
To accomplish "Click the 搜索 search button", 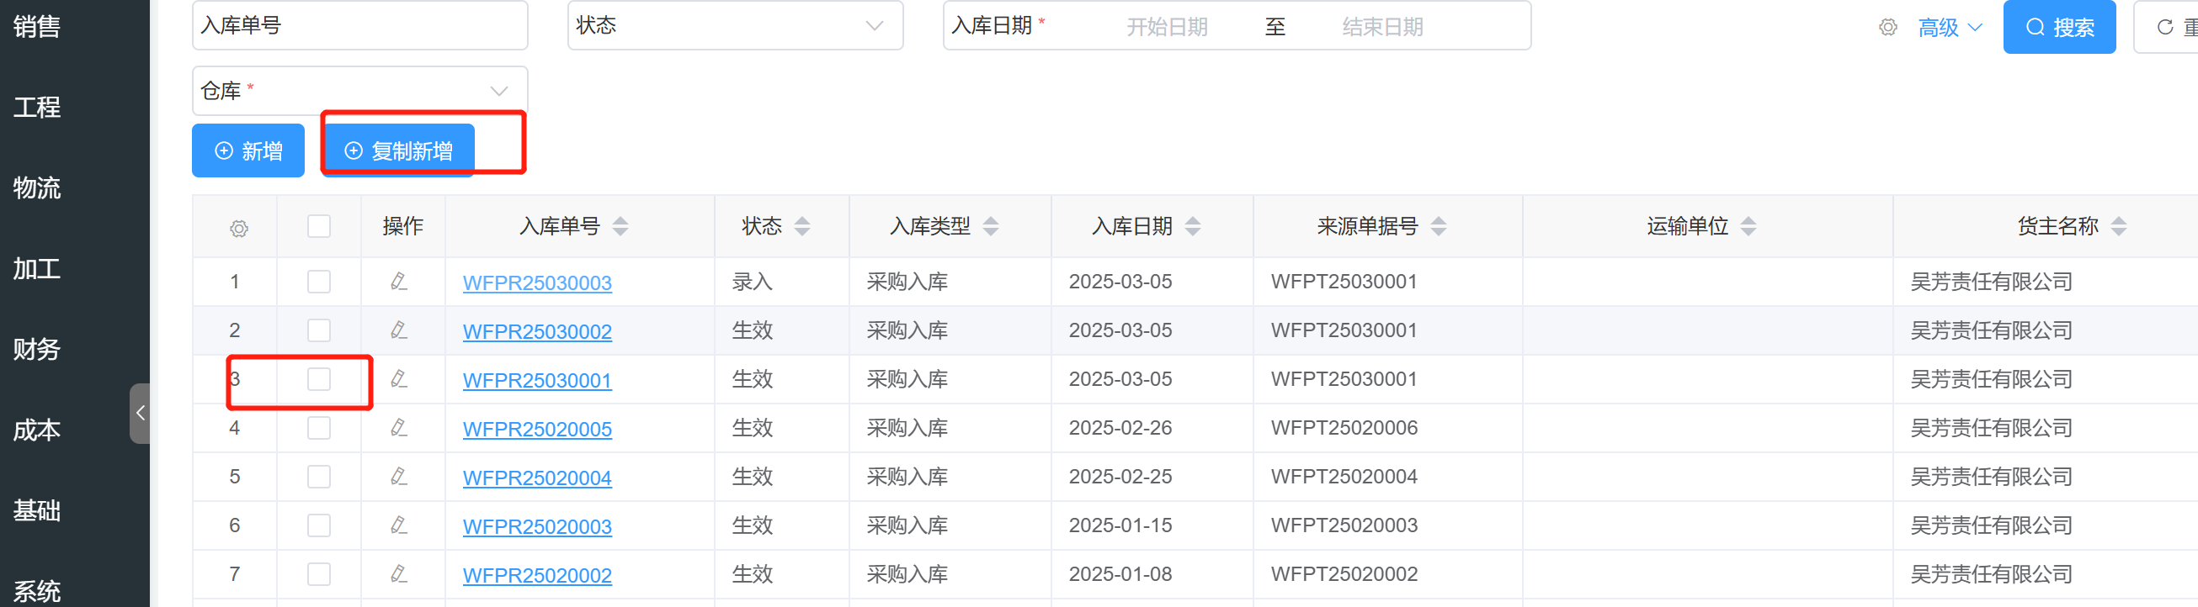I will pyautogui.click(x=2059, y=27).
